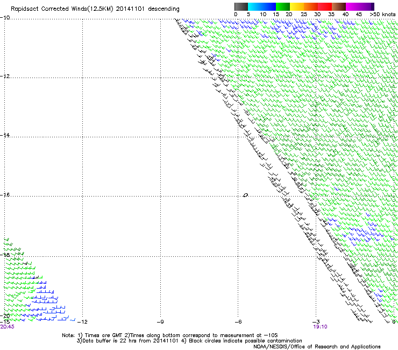
Task: Click the longitude label '-6' on the bottom axis
Action: point(238,322)
